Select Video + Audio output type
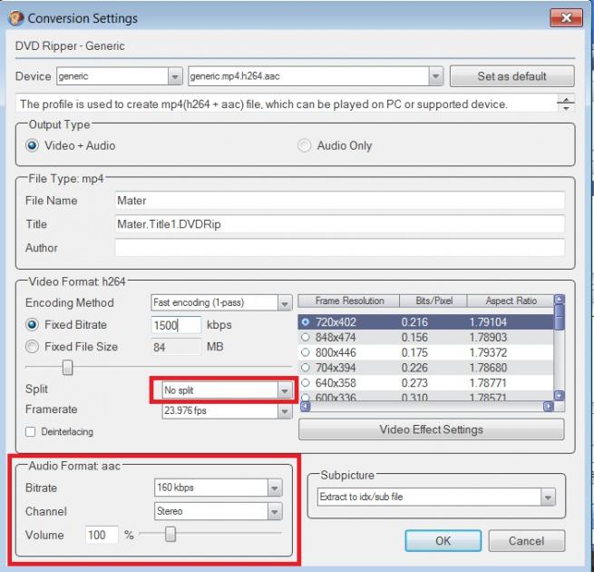Image resolution: width=594 pixels, height=572 pixels. tap(34, 145)
